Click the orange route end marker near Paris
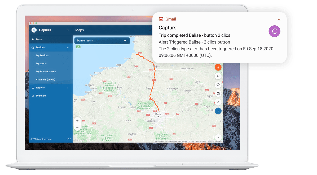 (x=158, y=110)
